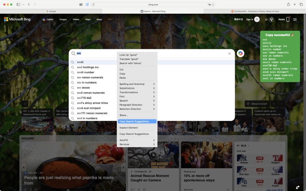Screen dimensions: 306x191
Task: Expand the AutoFill submenu
Action: click(137, 140)
